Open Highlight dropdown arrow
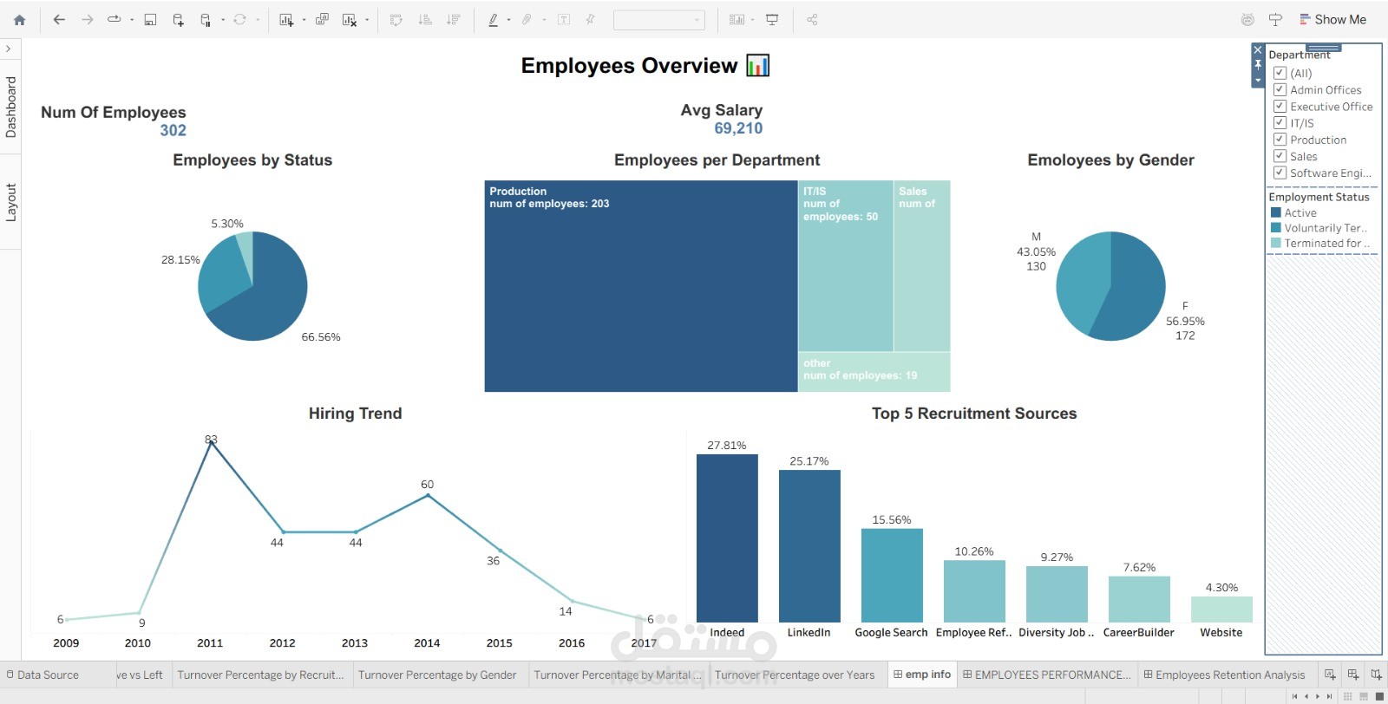The height and width of the screenshot is (704, 1388). point(508,19)
